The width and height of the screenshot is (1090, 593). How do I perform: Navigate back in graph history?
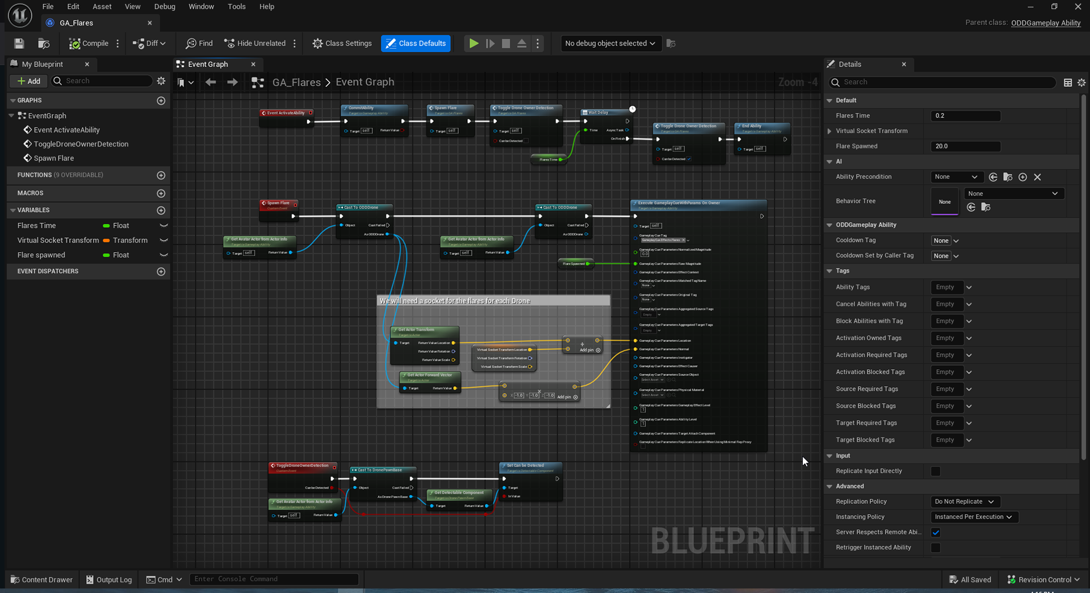[x=211, y=82]
